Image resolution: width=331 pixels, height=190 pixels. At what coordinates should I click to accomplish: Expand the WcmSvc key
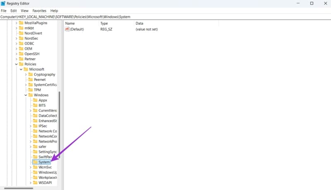(x=30, y=167)
